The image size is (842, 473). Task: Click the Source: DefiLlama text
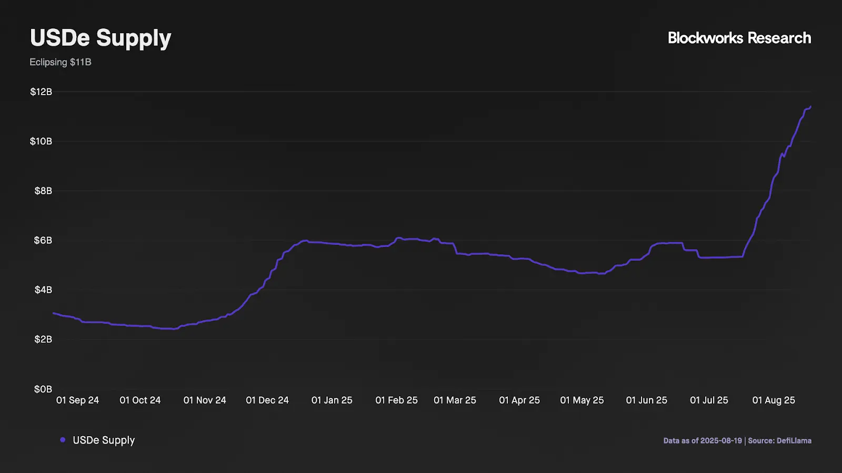779,440
